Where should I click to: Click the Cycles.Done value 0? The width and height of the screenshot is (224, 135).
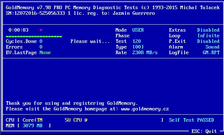[41, 41]
